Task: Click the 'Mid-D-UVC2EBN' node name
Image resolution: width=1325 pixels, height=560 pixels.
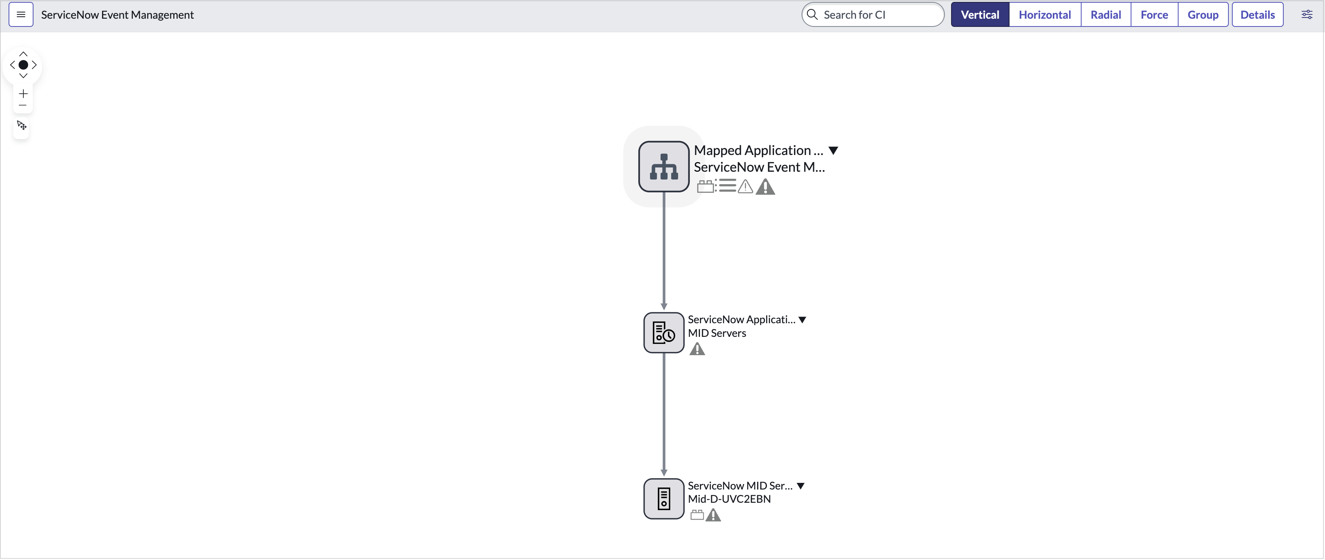Action: (729, 499)
